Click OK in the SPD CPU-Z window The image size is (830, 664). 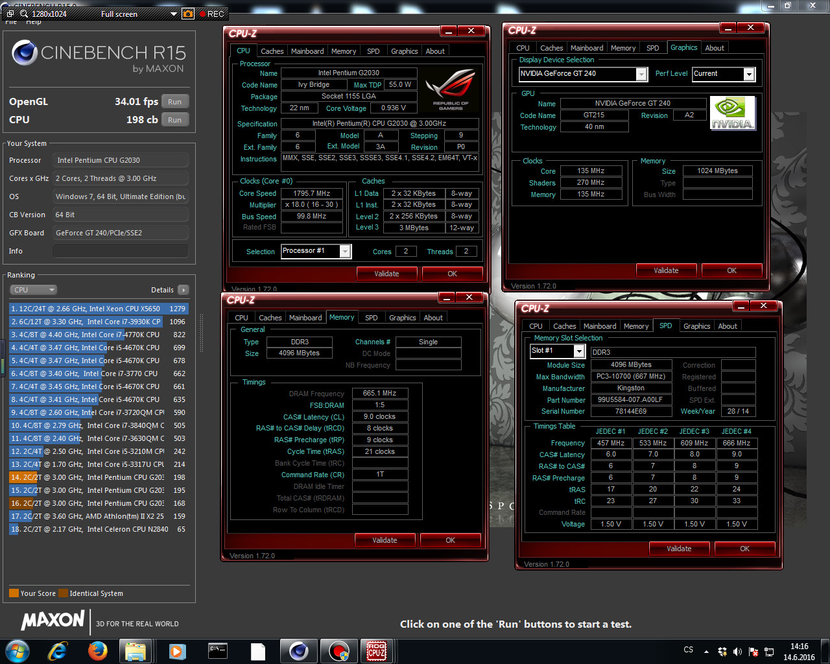tap(745, 549)
